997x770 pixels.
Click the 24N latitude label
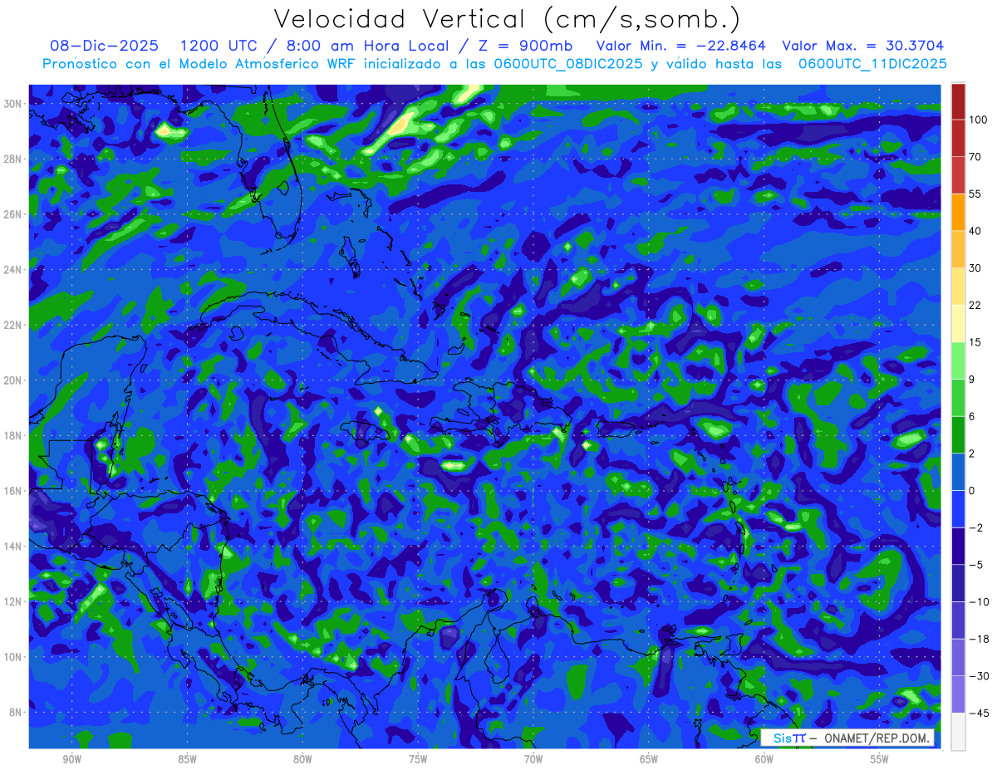14,270
